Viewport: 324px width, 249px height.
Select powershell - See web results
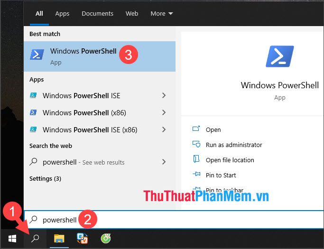pos(100,162)
